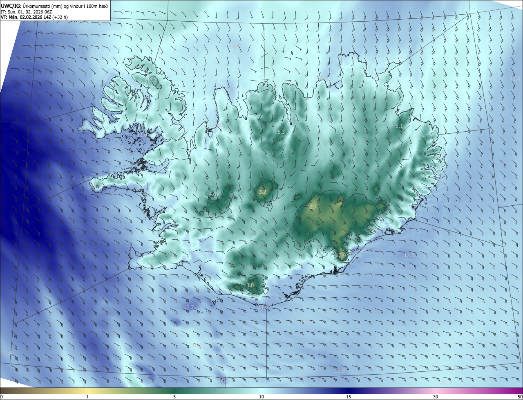
Task: Click the 3.8 value label on map
Action: [x=250, y=285]
